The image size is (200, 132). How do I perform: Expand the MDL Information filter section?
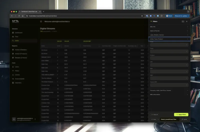[169, 95]
